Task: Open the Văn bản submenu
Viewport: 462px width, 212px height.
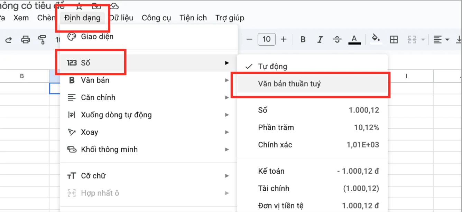Action: [x=149, y=80]
